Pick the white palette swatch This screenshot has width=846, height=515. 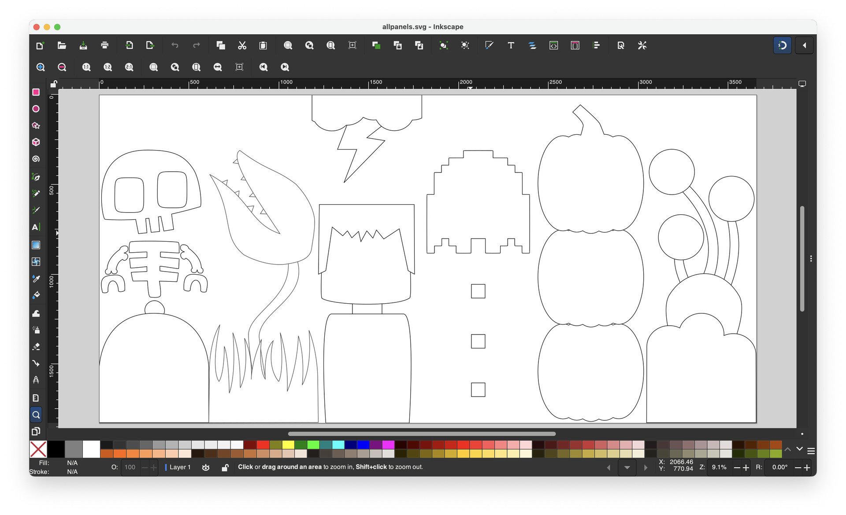pos(91,449)
